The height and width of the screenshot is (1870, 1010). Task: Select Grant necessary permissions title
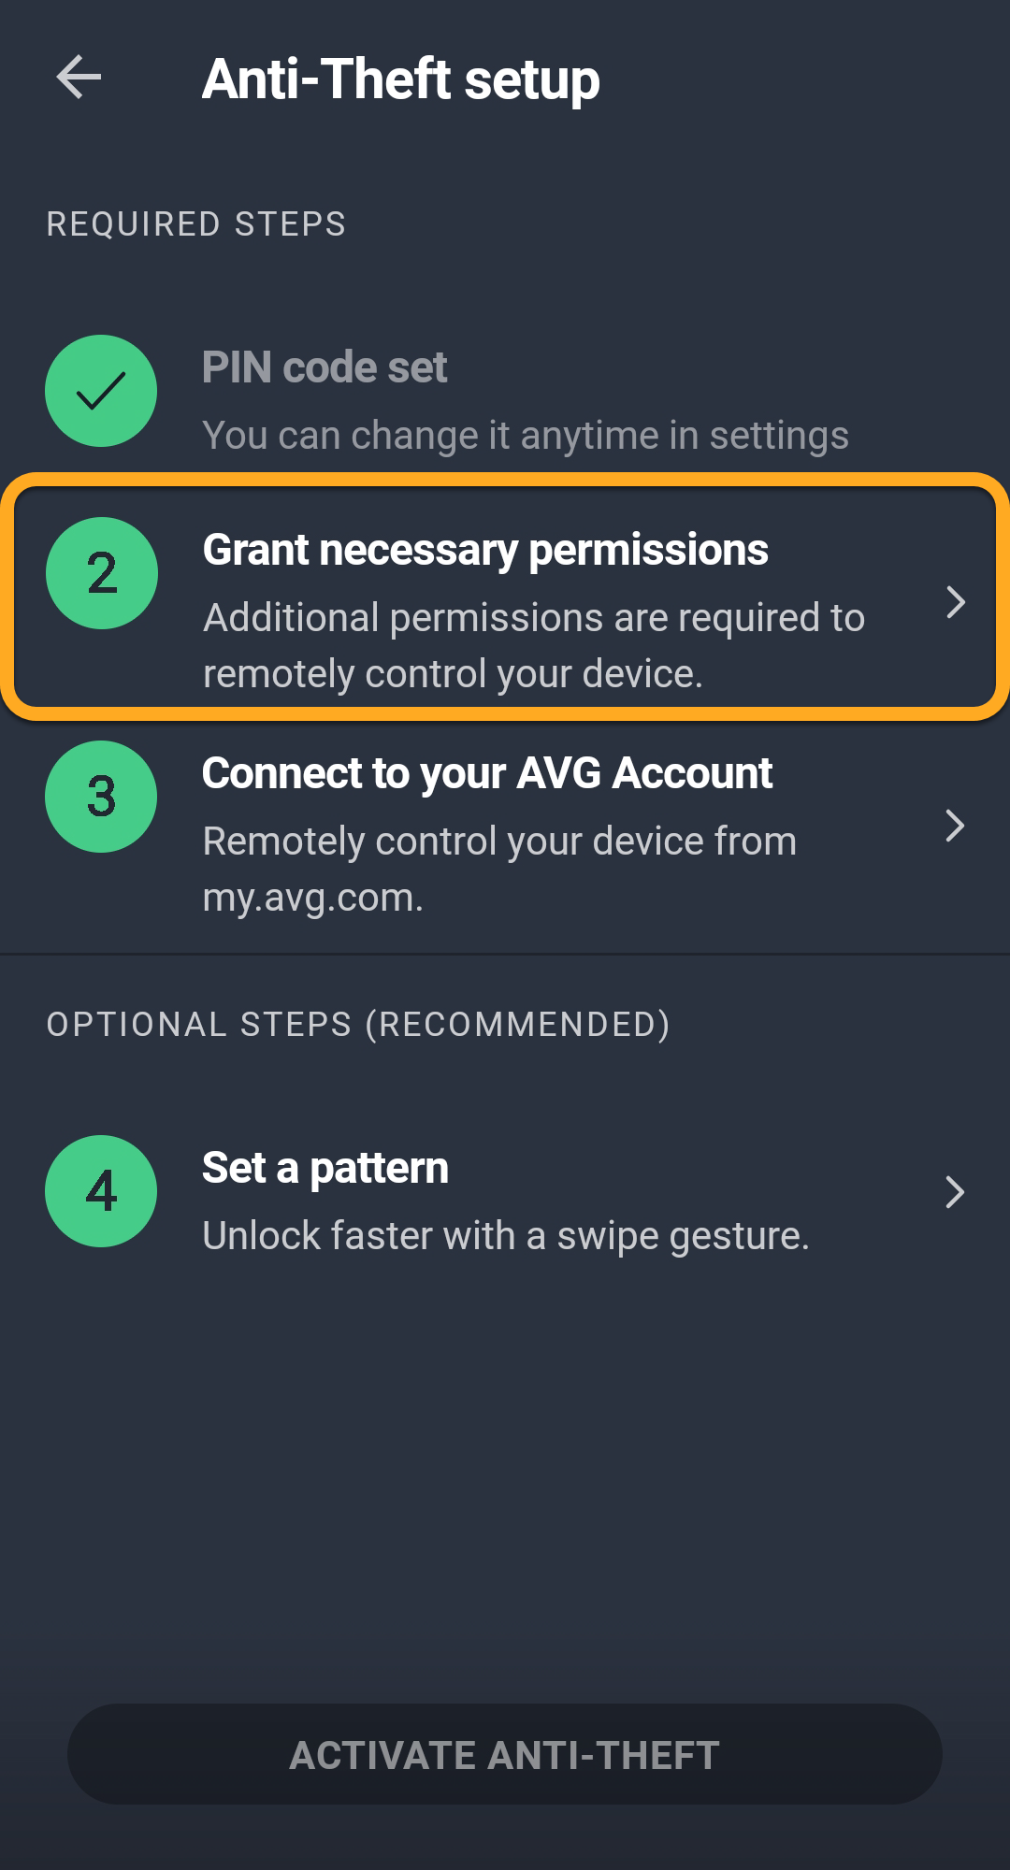click(x=485, y=550)
